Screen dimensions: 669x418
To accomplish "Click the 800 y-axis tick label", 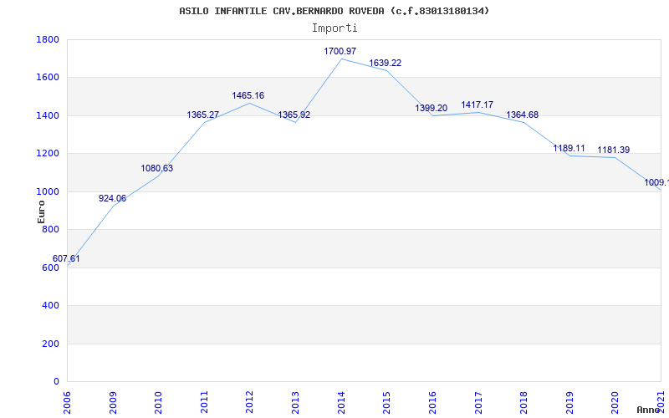I will (x=50, y=230).
